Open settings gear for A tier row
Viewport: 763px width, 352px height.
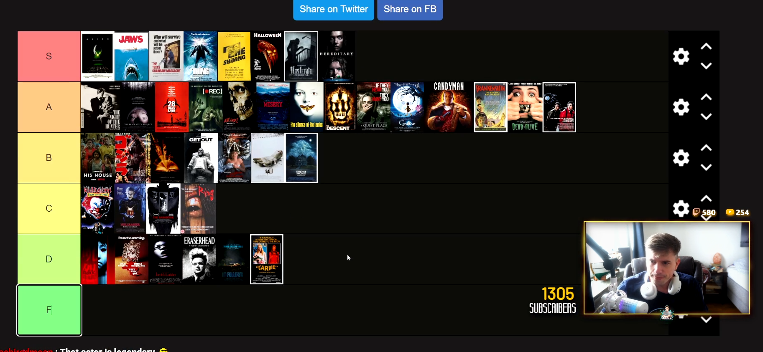click(681, 107)
